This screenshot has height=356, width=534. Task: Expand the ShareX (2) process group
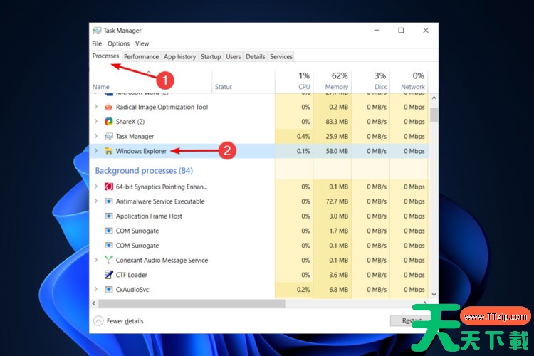coord(96,122)
